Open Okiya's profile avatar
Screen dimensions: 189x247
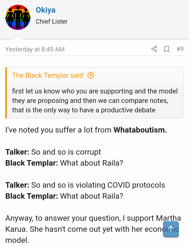[x=18, y=17]
